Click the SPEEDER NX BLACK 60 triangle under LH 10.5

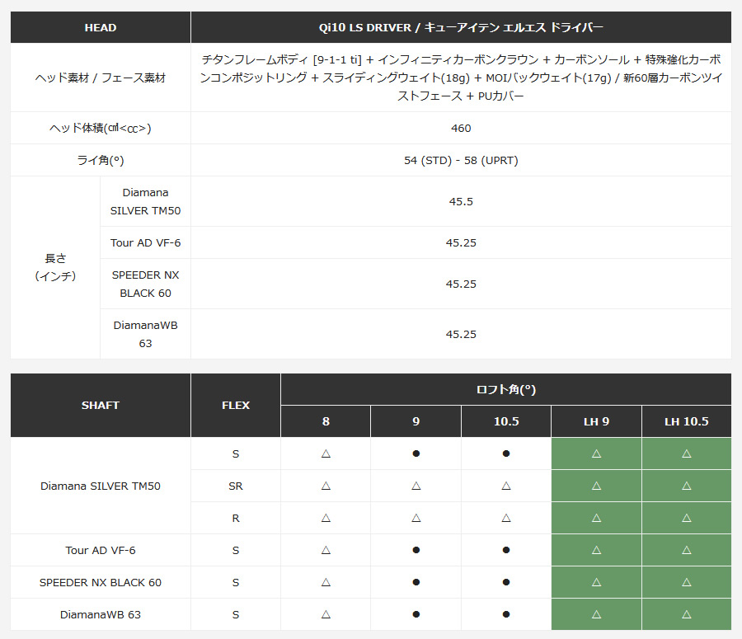687,583
